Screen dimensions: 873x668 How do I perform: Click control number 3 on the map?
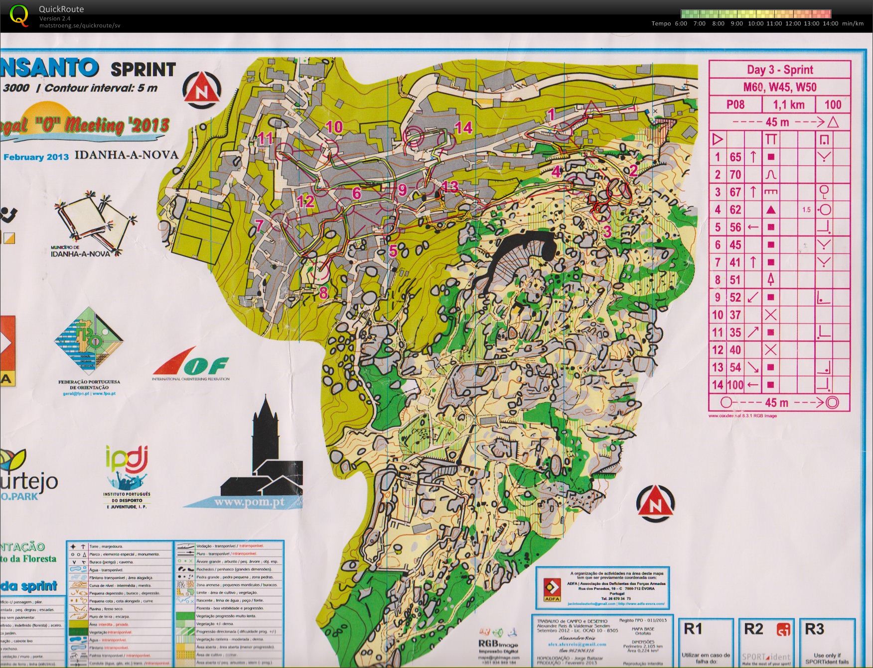click(x=607, y=231)
